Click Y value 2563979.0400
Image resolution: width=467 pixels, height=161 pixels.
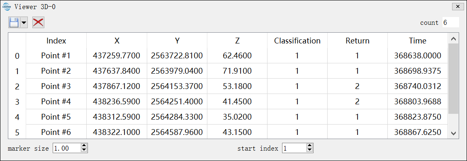pyautogui.click(x=177, y=71)
